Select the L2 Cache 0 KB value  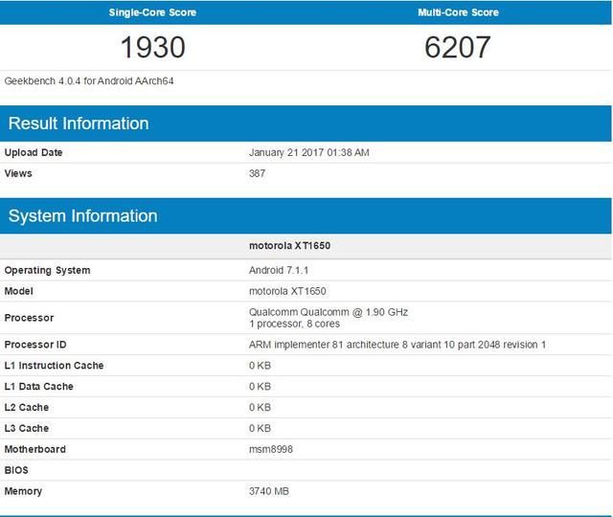[x=260, y=407]
